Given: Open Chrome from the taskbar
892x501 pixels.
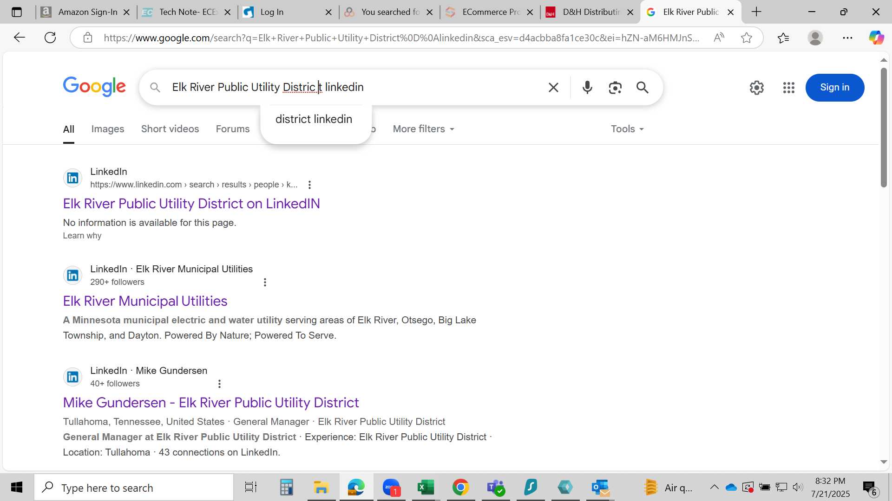Looking at the screenshot, I should click(460, 488).
